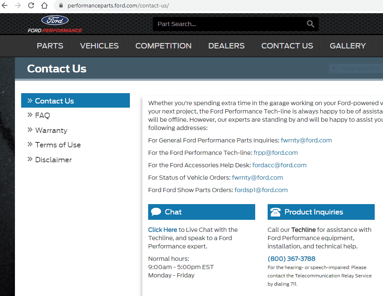Screen dimensions: 383x296
Task: Click the chevron icon beside FAQ
Action: (30, 115)
